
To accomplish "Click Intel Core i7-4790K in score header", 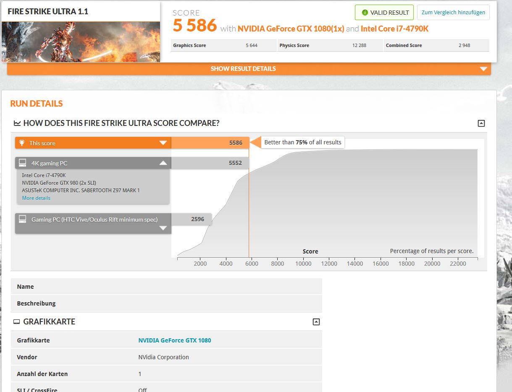I will 394,29.
